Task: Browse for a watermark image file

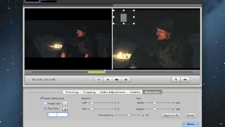Action: pos(65,104)
